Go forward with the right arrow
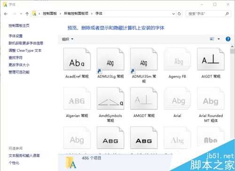This screenshot has width=235, height=171. click(x=15, y=14)
